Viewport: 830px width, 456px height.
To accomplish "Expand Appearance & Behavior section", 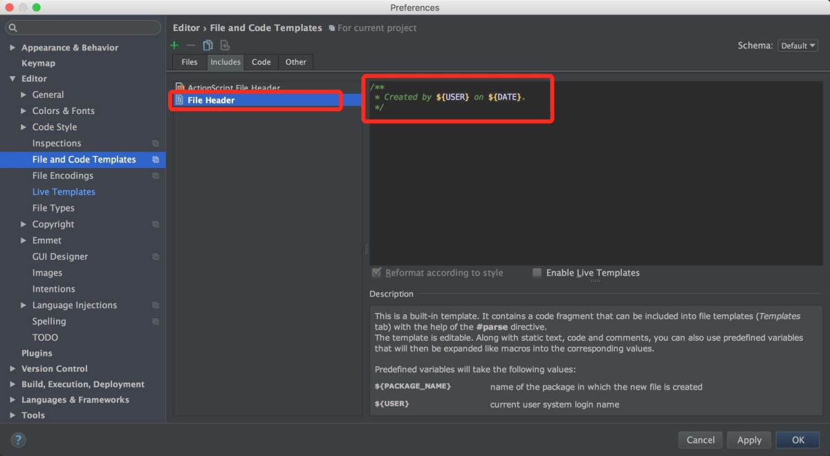I will (12, 48).
